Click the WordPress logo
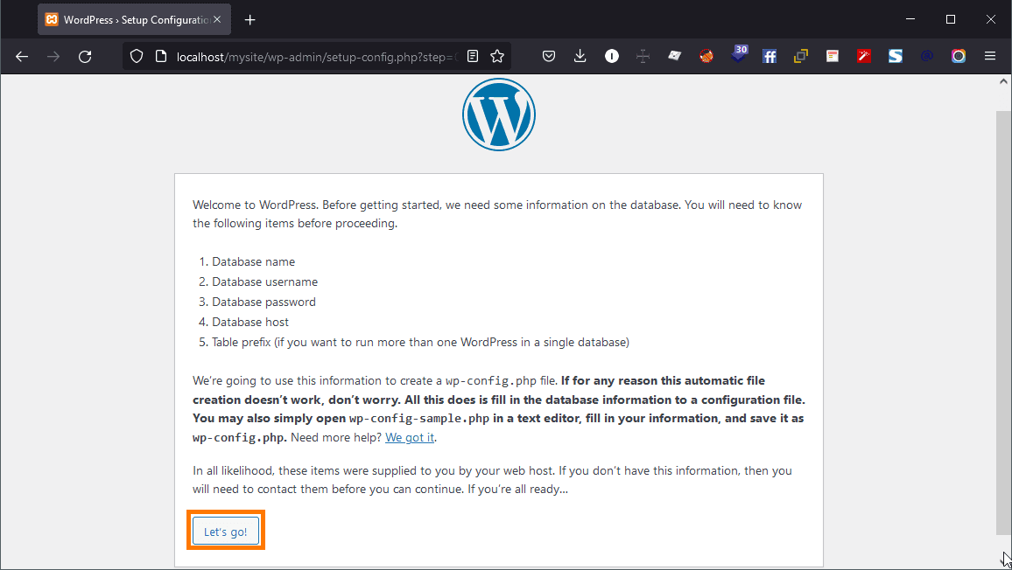Screen dimensions: 1012x570 [499, 115]
